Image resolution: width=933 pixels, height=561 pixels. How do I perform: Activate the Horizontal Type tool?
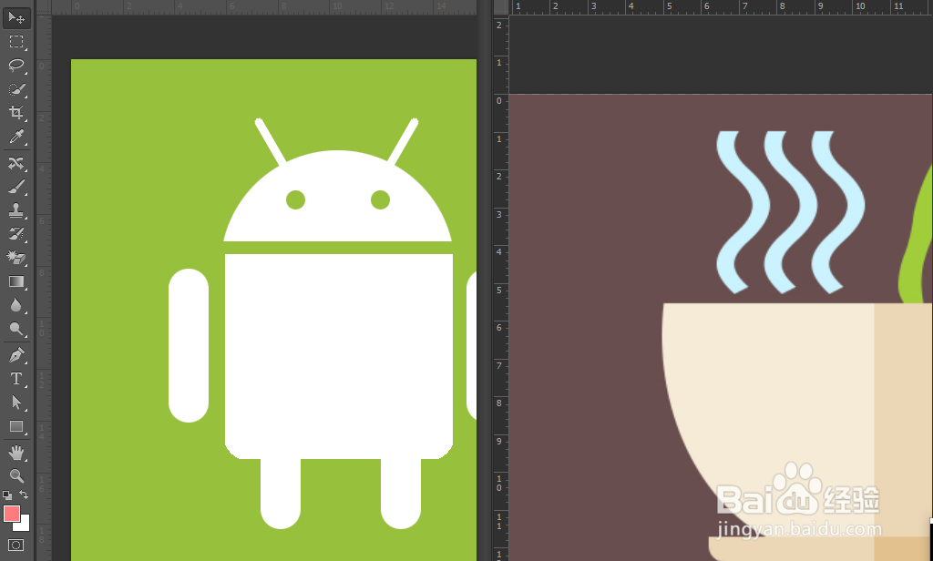[x=16, y=379]
